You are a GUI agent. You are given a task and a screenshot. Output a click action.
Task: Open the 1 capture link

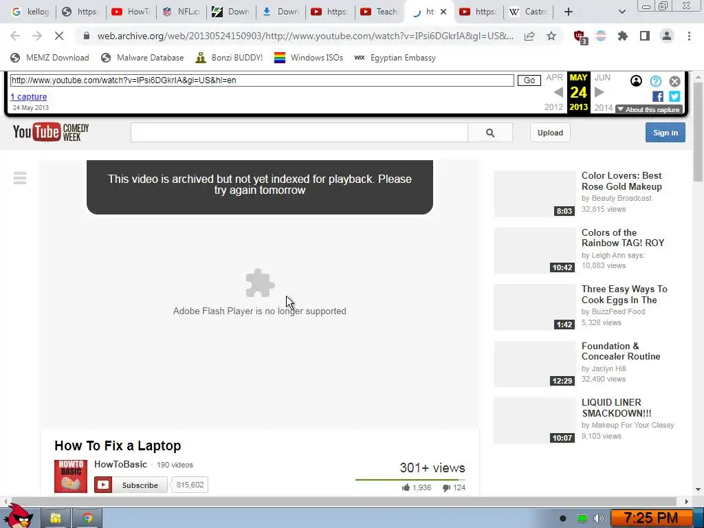(29, 96)
